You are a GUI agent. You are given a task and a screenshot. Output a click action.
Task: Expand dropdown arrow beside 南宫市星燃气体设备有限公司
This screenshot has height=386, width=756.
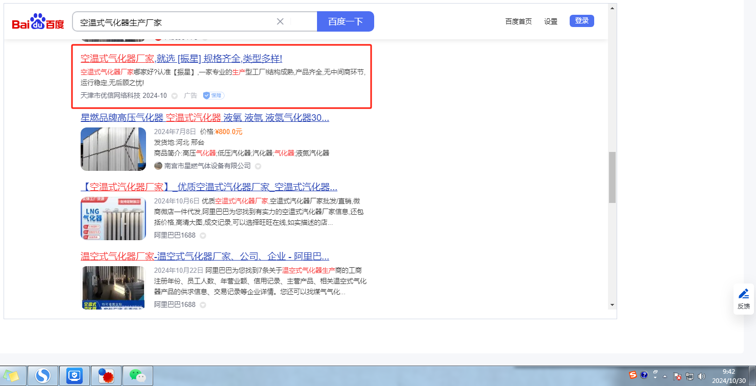[x=258, y=166]
